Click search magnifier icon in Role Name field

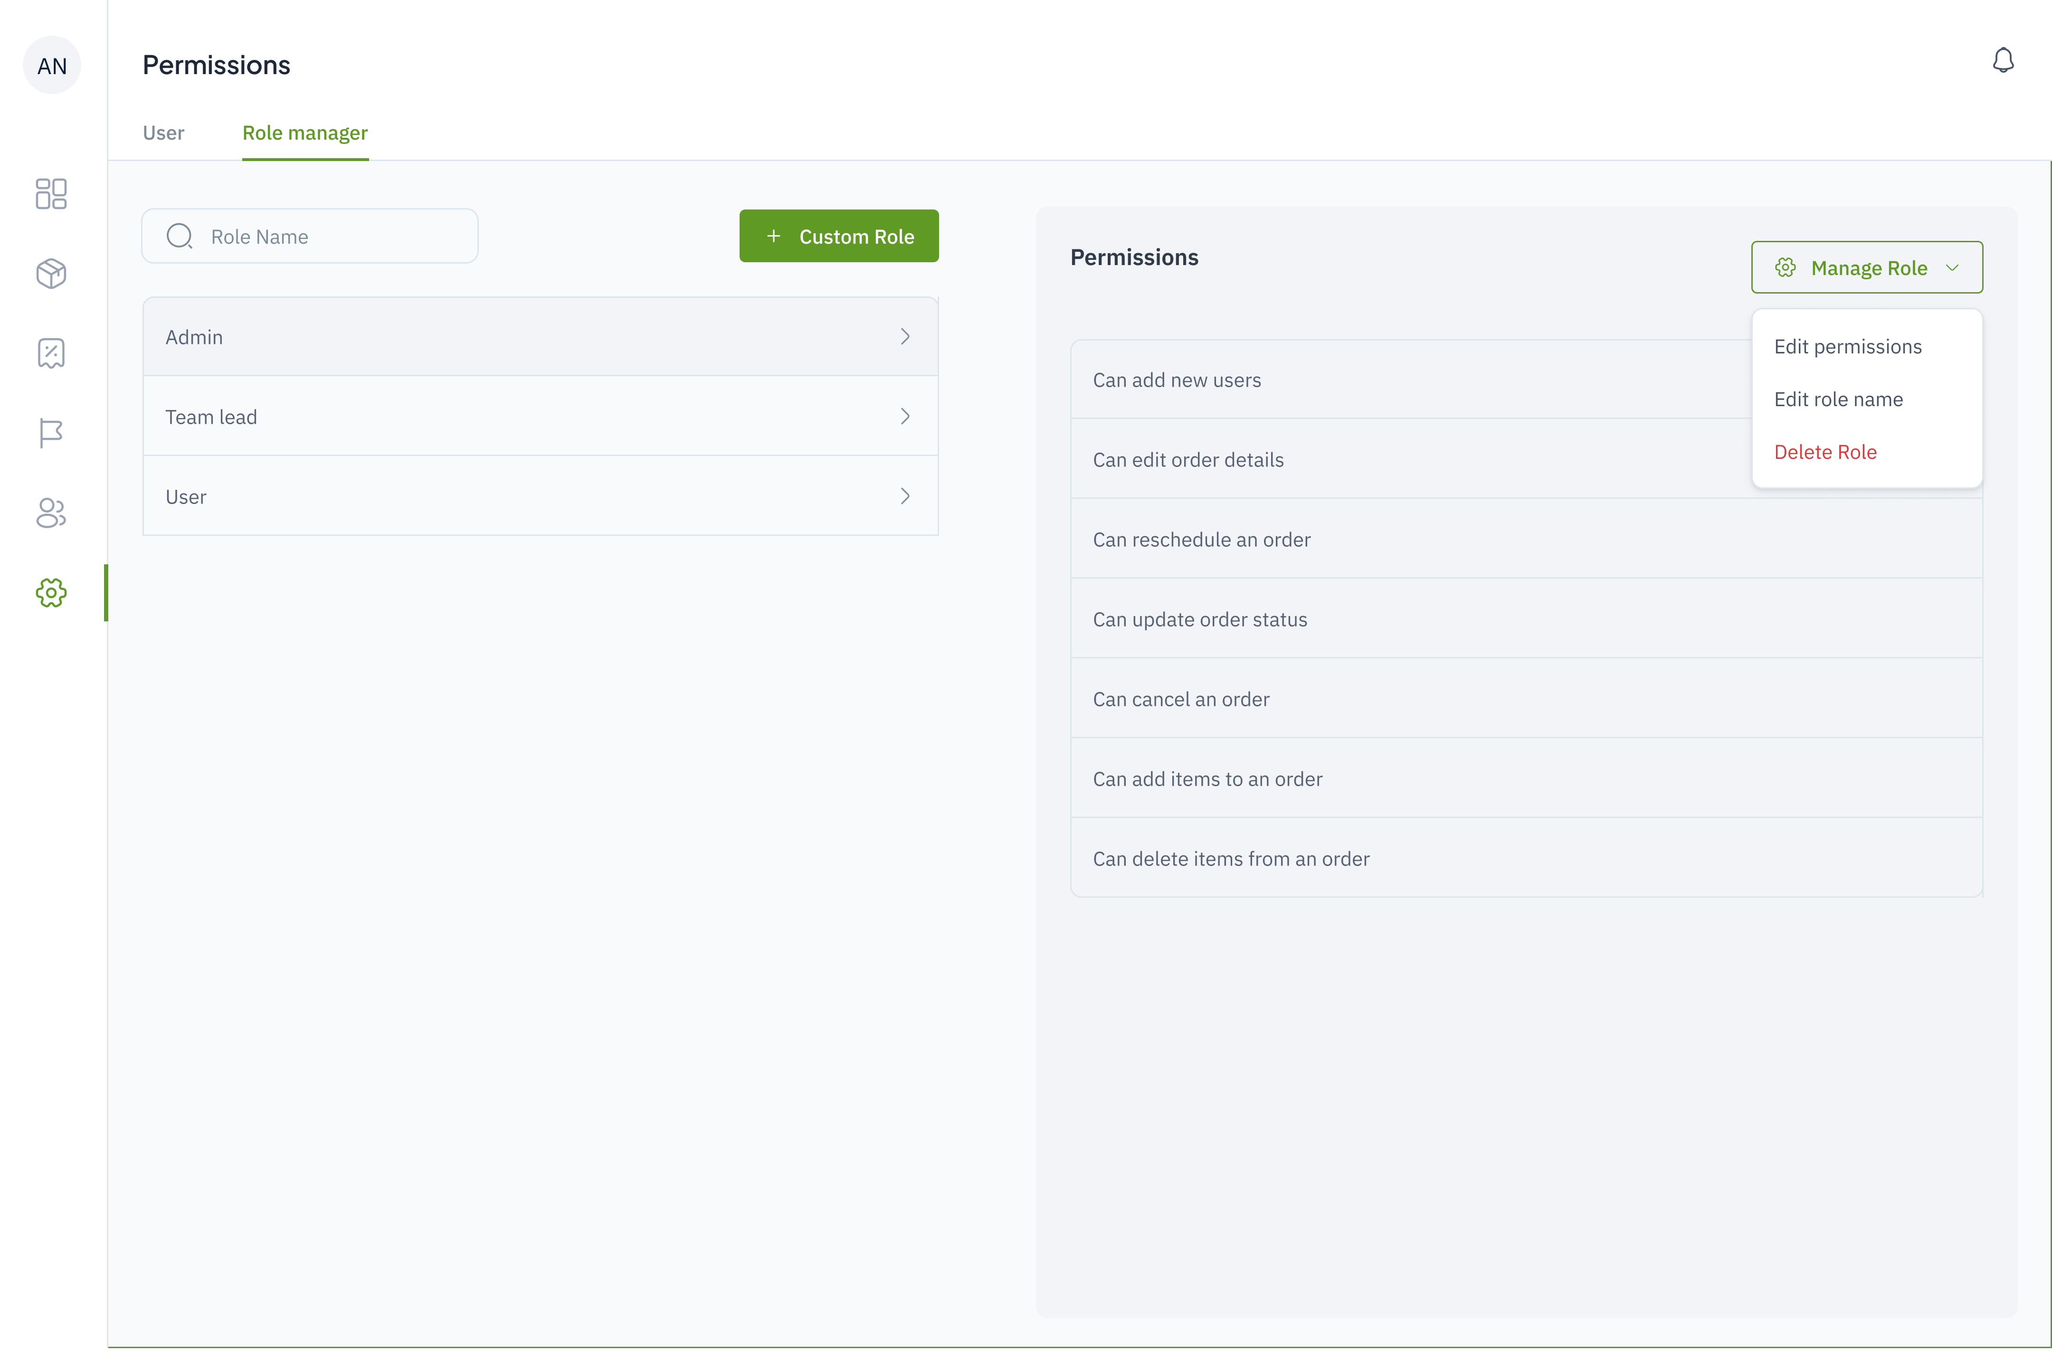click(x=180, y=236)
